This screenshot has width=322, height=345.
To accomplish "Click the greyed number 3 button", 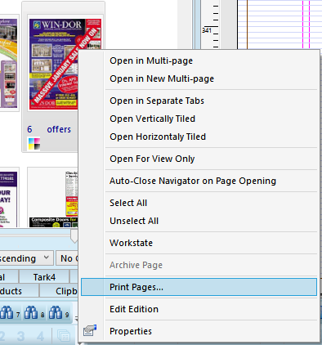I will [x=20, y=336].
